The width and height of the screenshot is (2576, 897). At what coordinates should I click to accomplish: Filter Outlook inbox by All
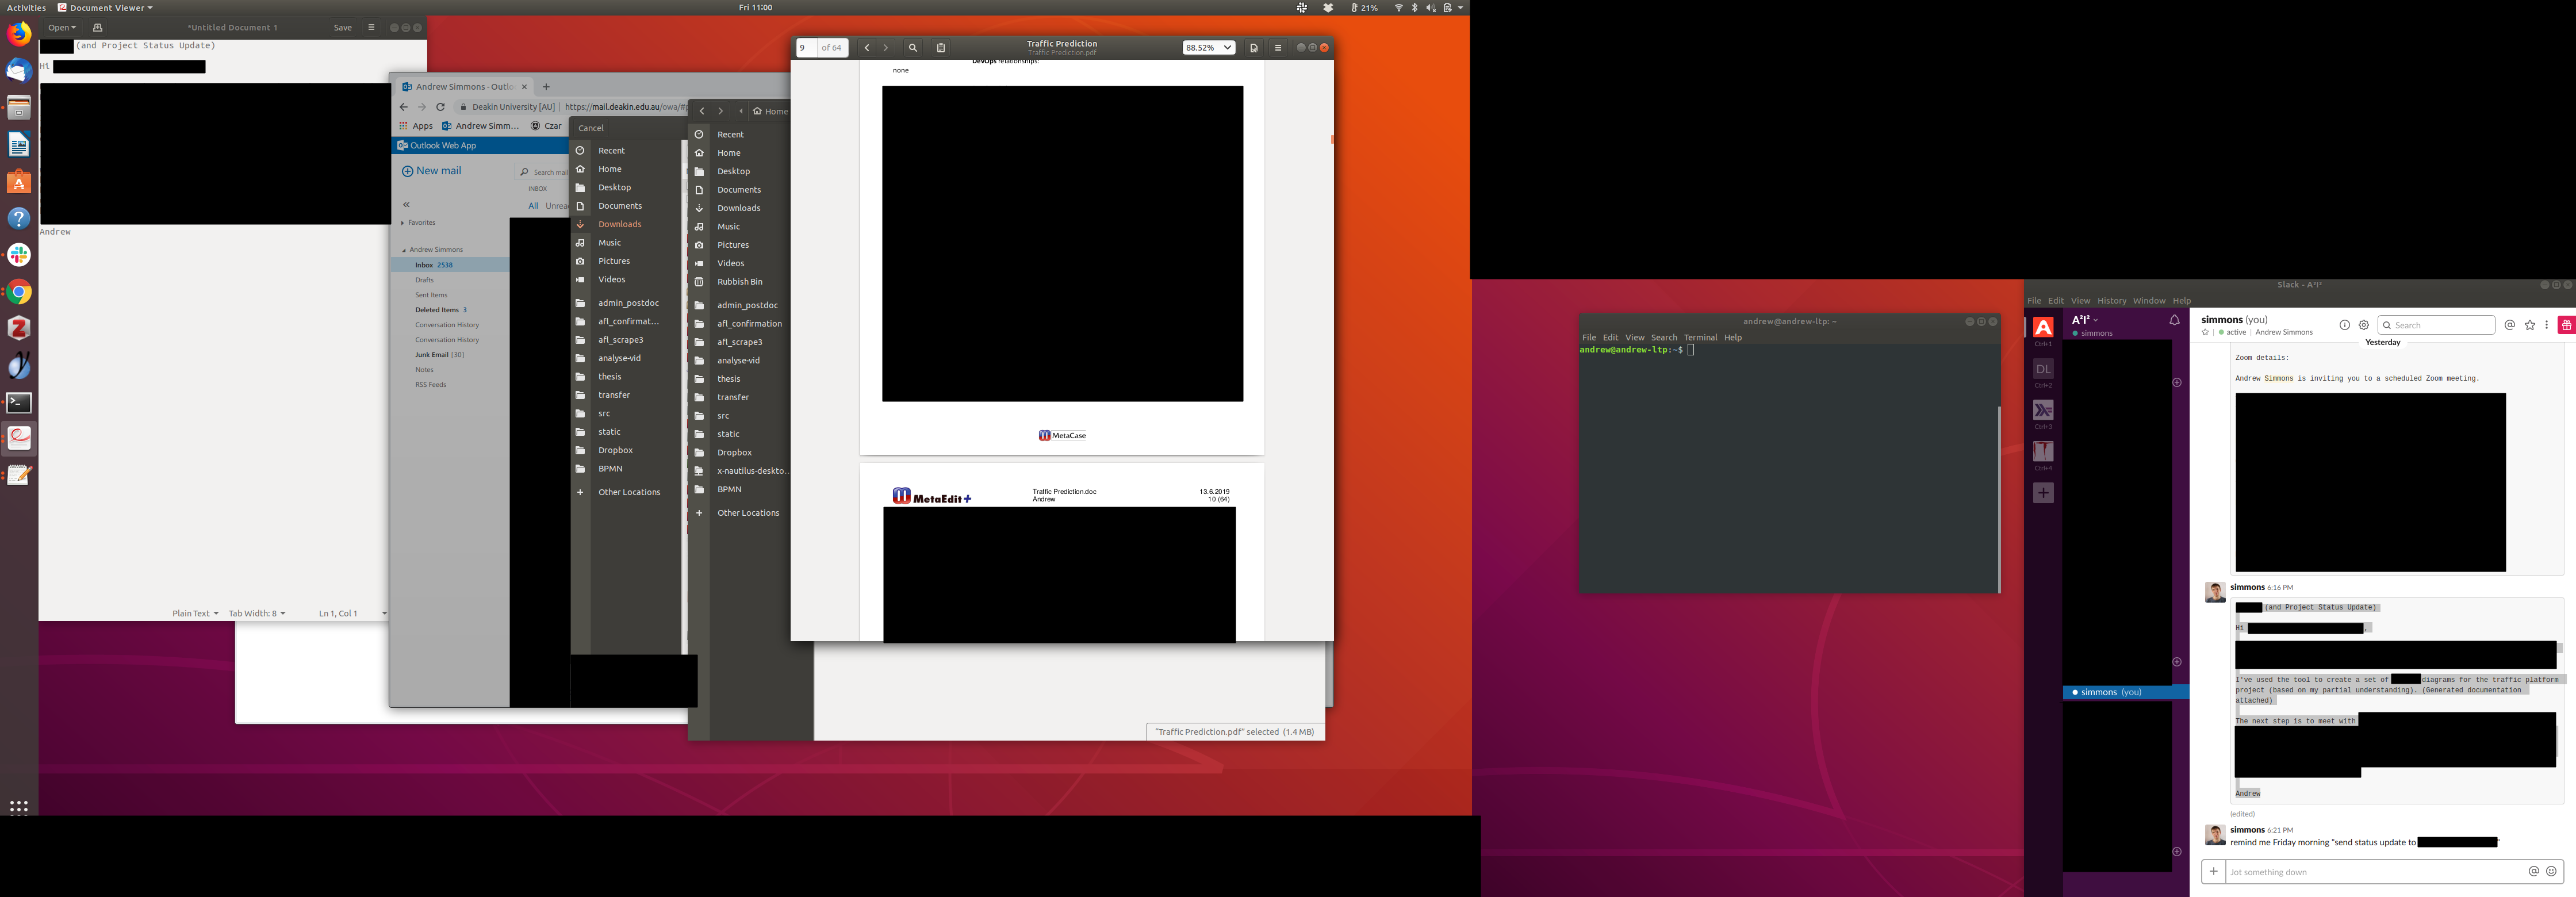click(533, 206)
